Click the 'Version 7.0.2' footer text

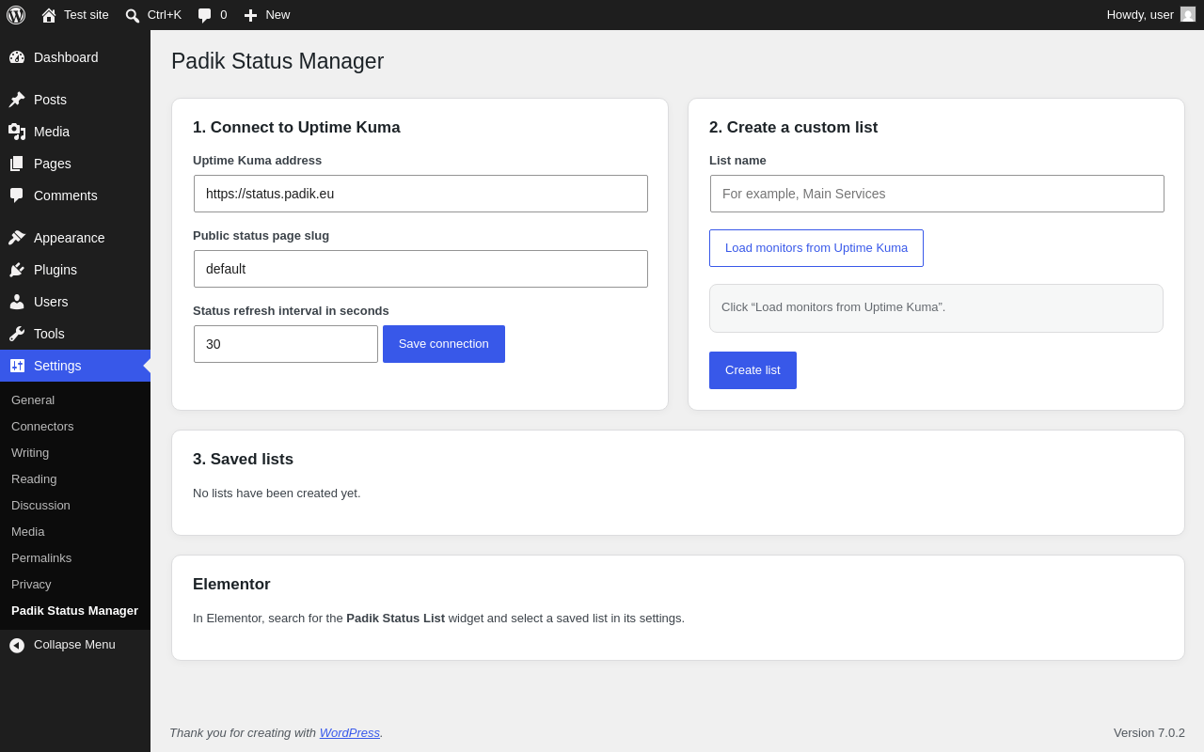click(1149, 733)
